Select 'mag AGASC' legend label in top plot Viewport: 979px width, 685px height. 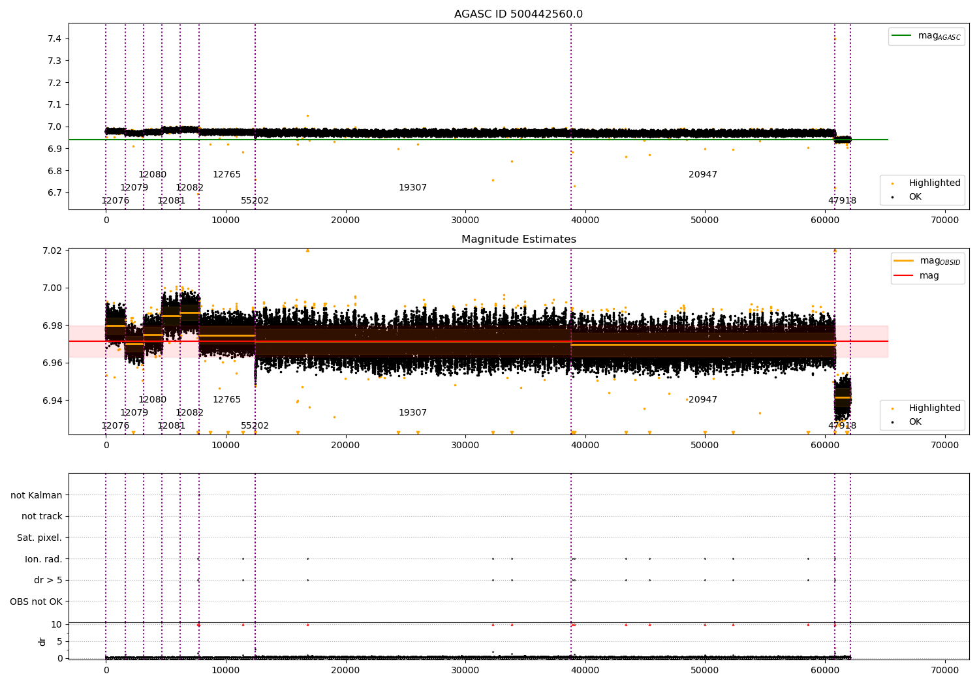click(x=939, y=37)
